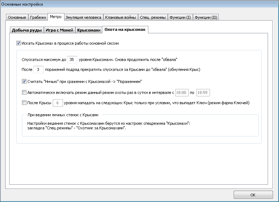This screenshot has height=202, width=279.
Task: Select the Крысомахи sub-tab
Action: (x=89, y=30)
